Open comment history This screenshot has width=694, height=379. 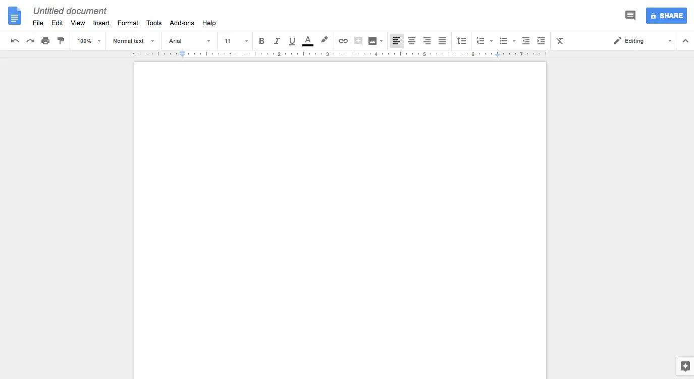click(630, 16)
